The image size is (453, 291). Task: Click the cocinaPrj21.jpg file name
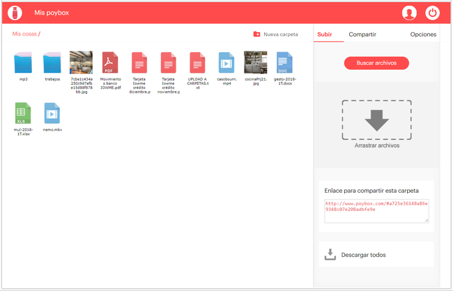(256, 81)
